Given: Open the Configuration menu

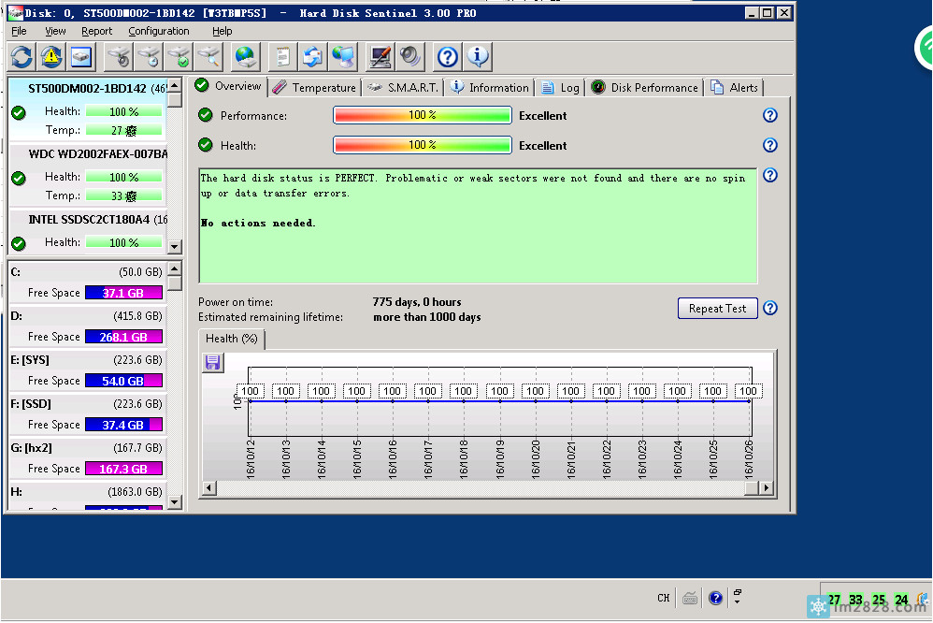Looking at the screenshot, I should (x=159, y=31).
